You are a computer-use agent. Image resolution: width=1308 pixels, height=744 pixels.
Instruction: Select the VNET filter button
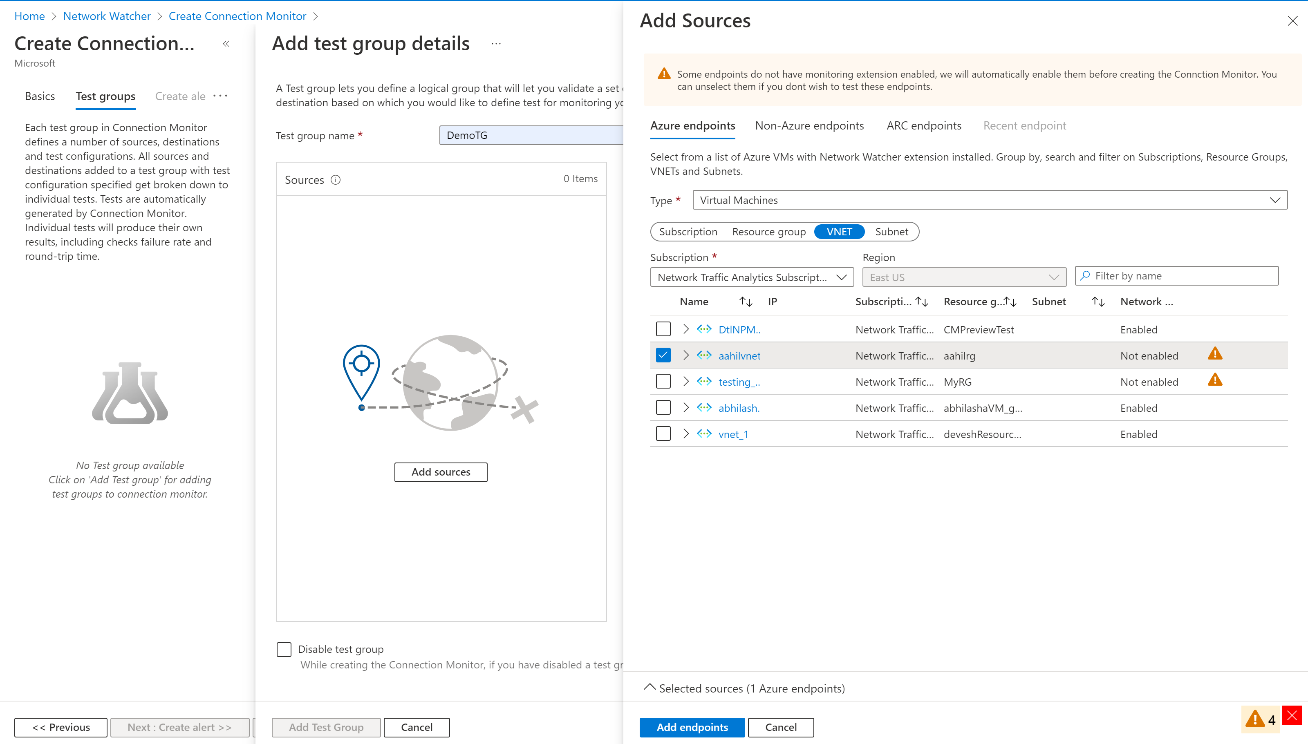click(839, 232)
